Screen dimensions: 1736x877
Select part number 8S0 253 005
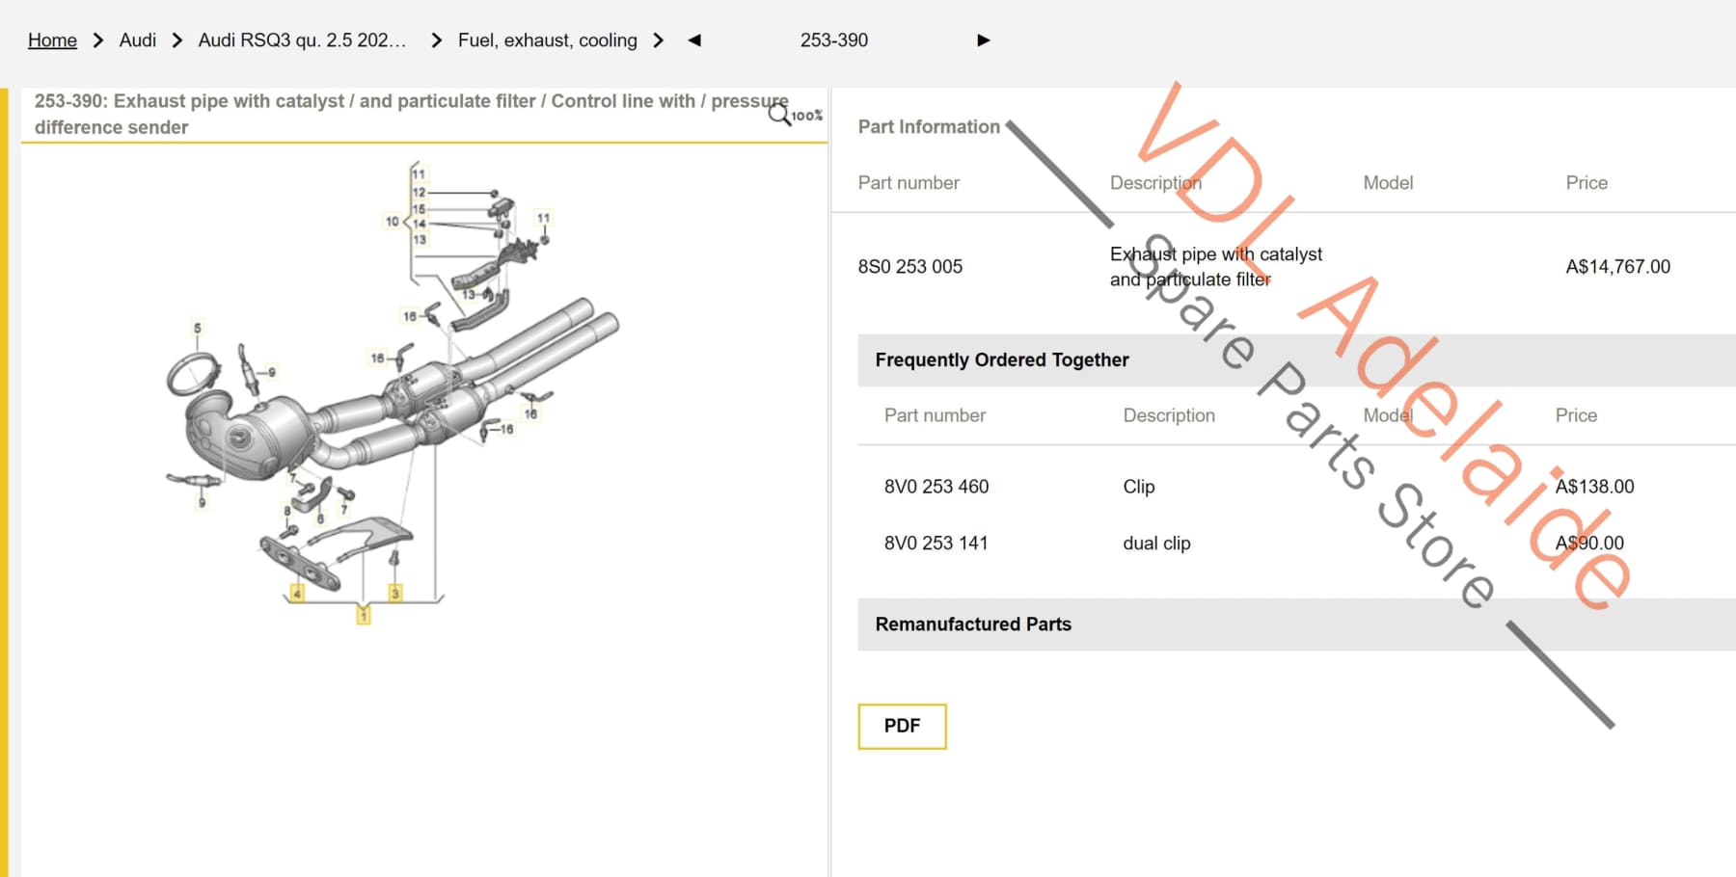pyautogui.click(x=909, y=267)
